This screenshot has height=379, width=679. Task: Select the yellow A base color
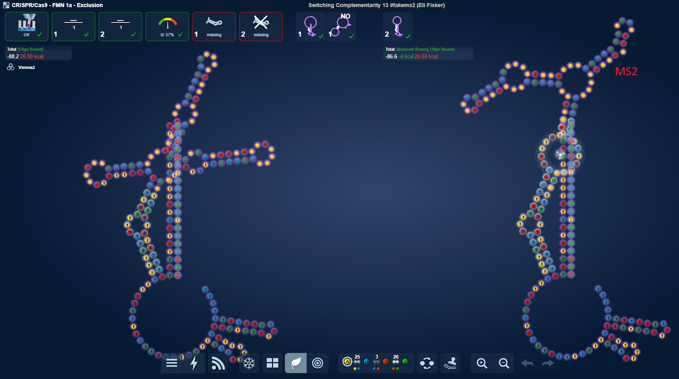pyautogui.click(x=348, y=362)
